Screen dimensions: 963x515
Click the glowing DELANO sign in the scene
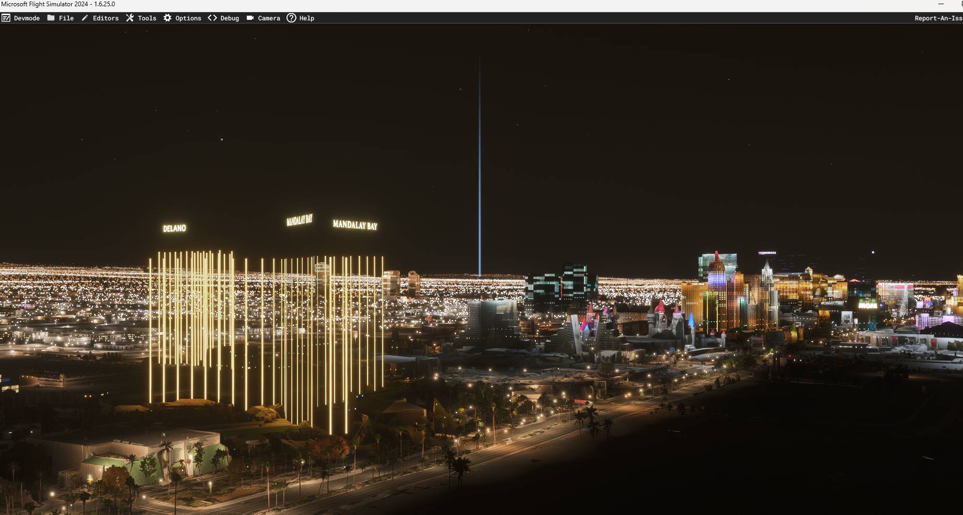(174, 228)
